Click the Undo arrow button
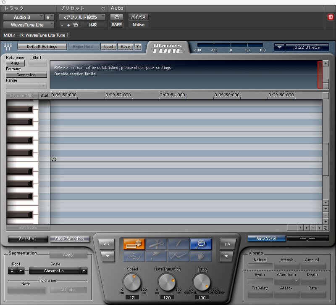This screenshot has width=336, height=305. 106,244
